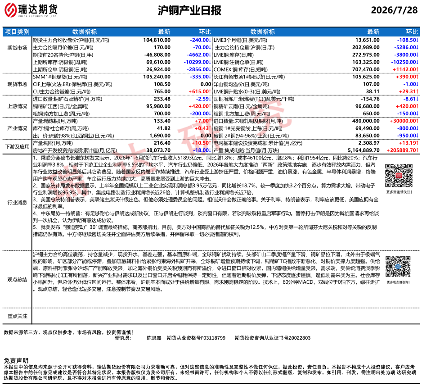Click the lower QR code for more opinions

398,266
